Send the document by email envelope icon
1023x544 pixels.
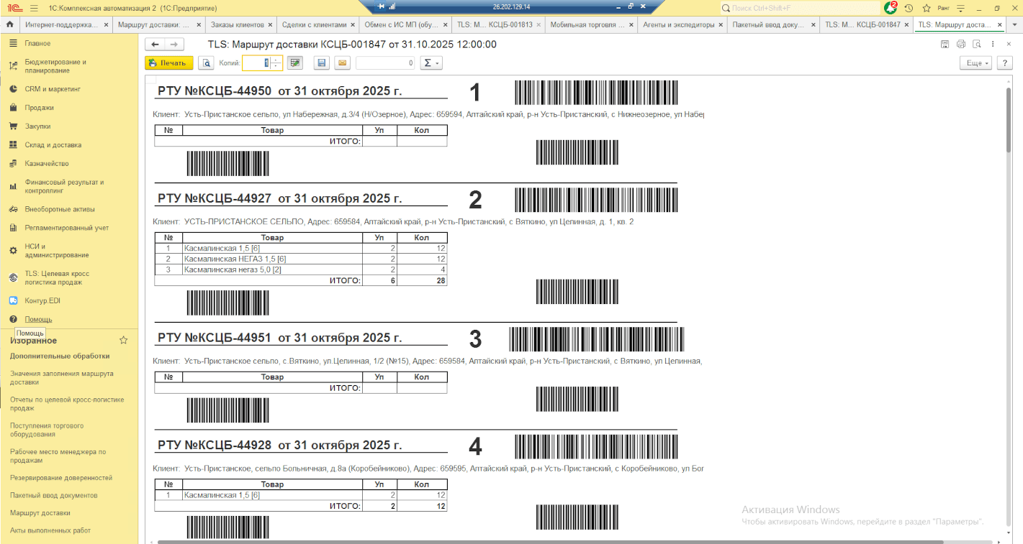click(342, 63)
